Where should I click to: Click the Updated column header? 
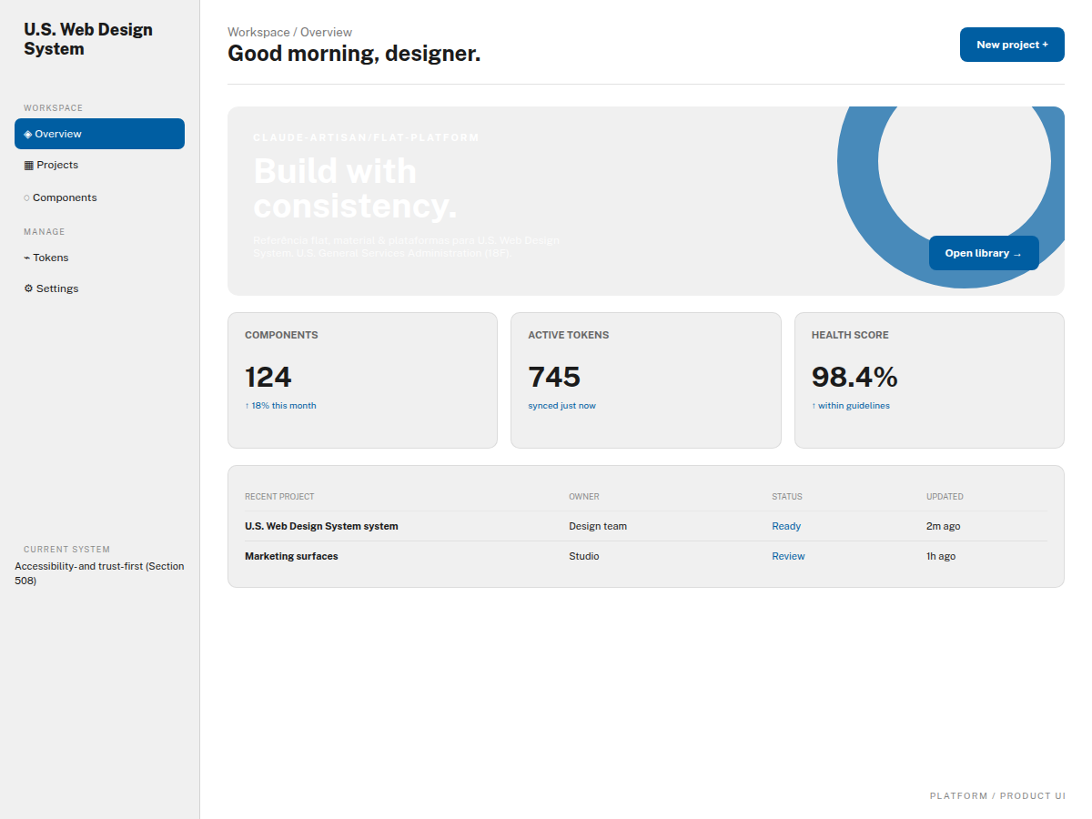pos(945,497)
